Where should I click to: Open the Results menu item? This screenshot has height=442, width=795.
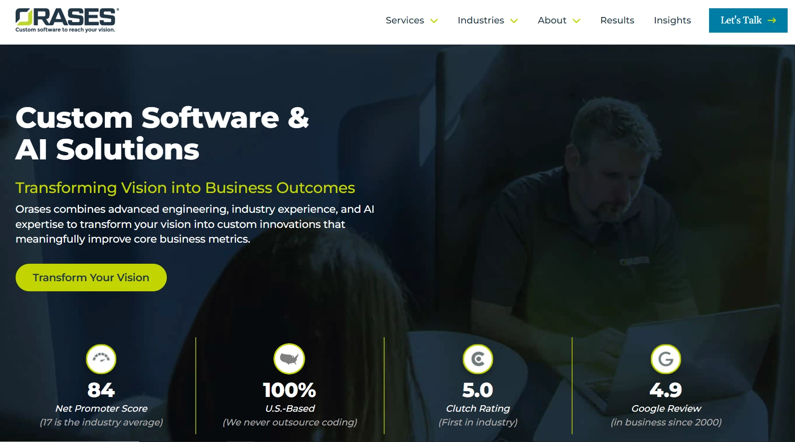tap(617, 20)
